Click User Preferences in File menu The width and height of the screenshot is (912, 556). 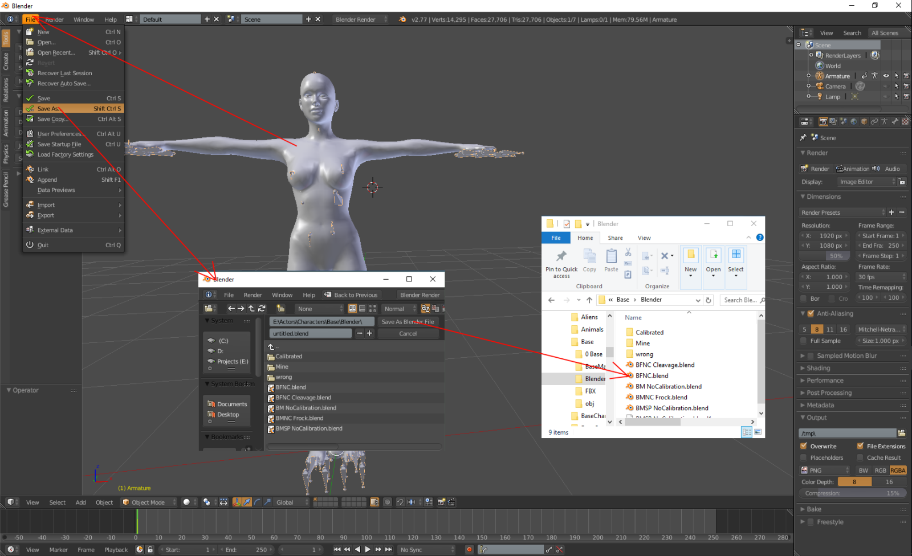[74, 134]
